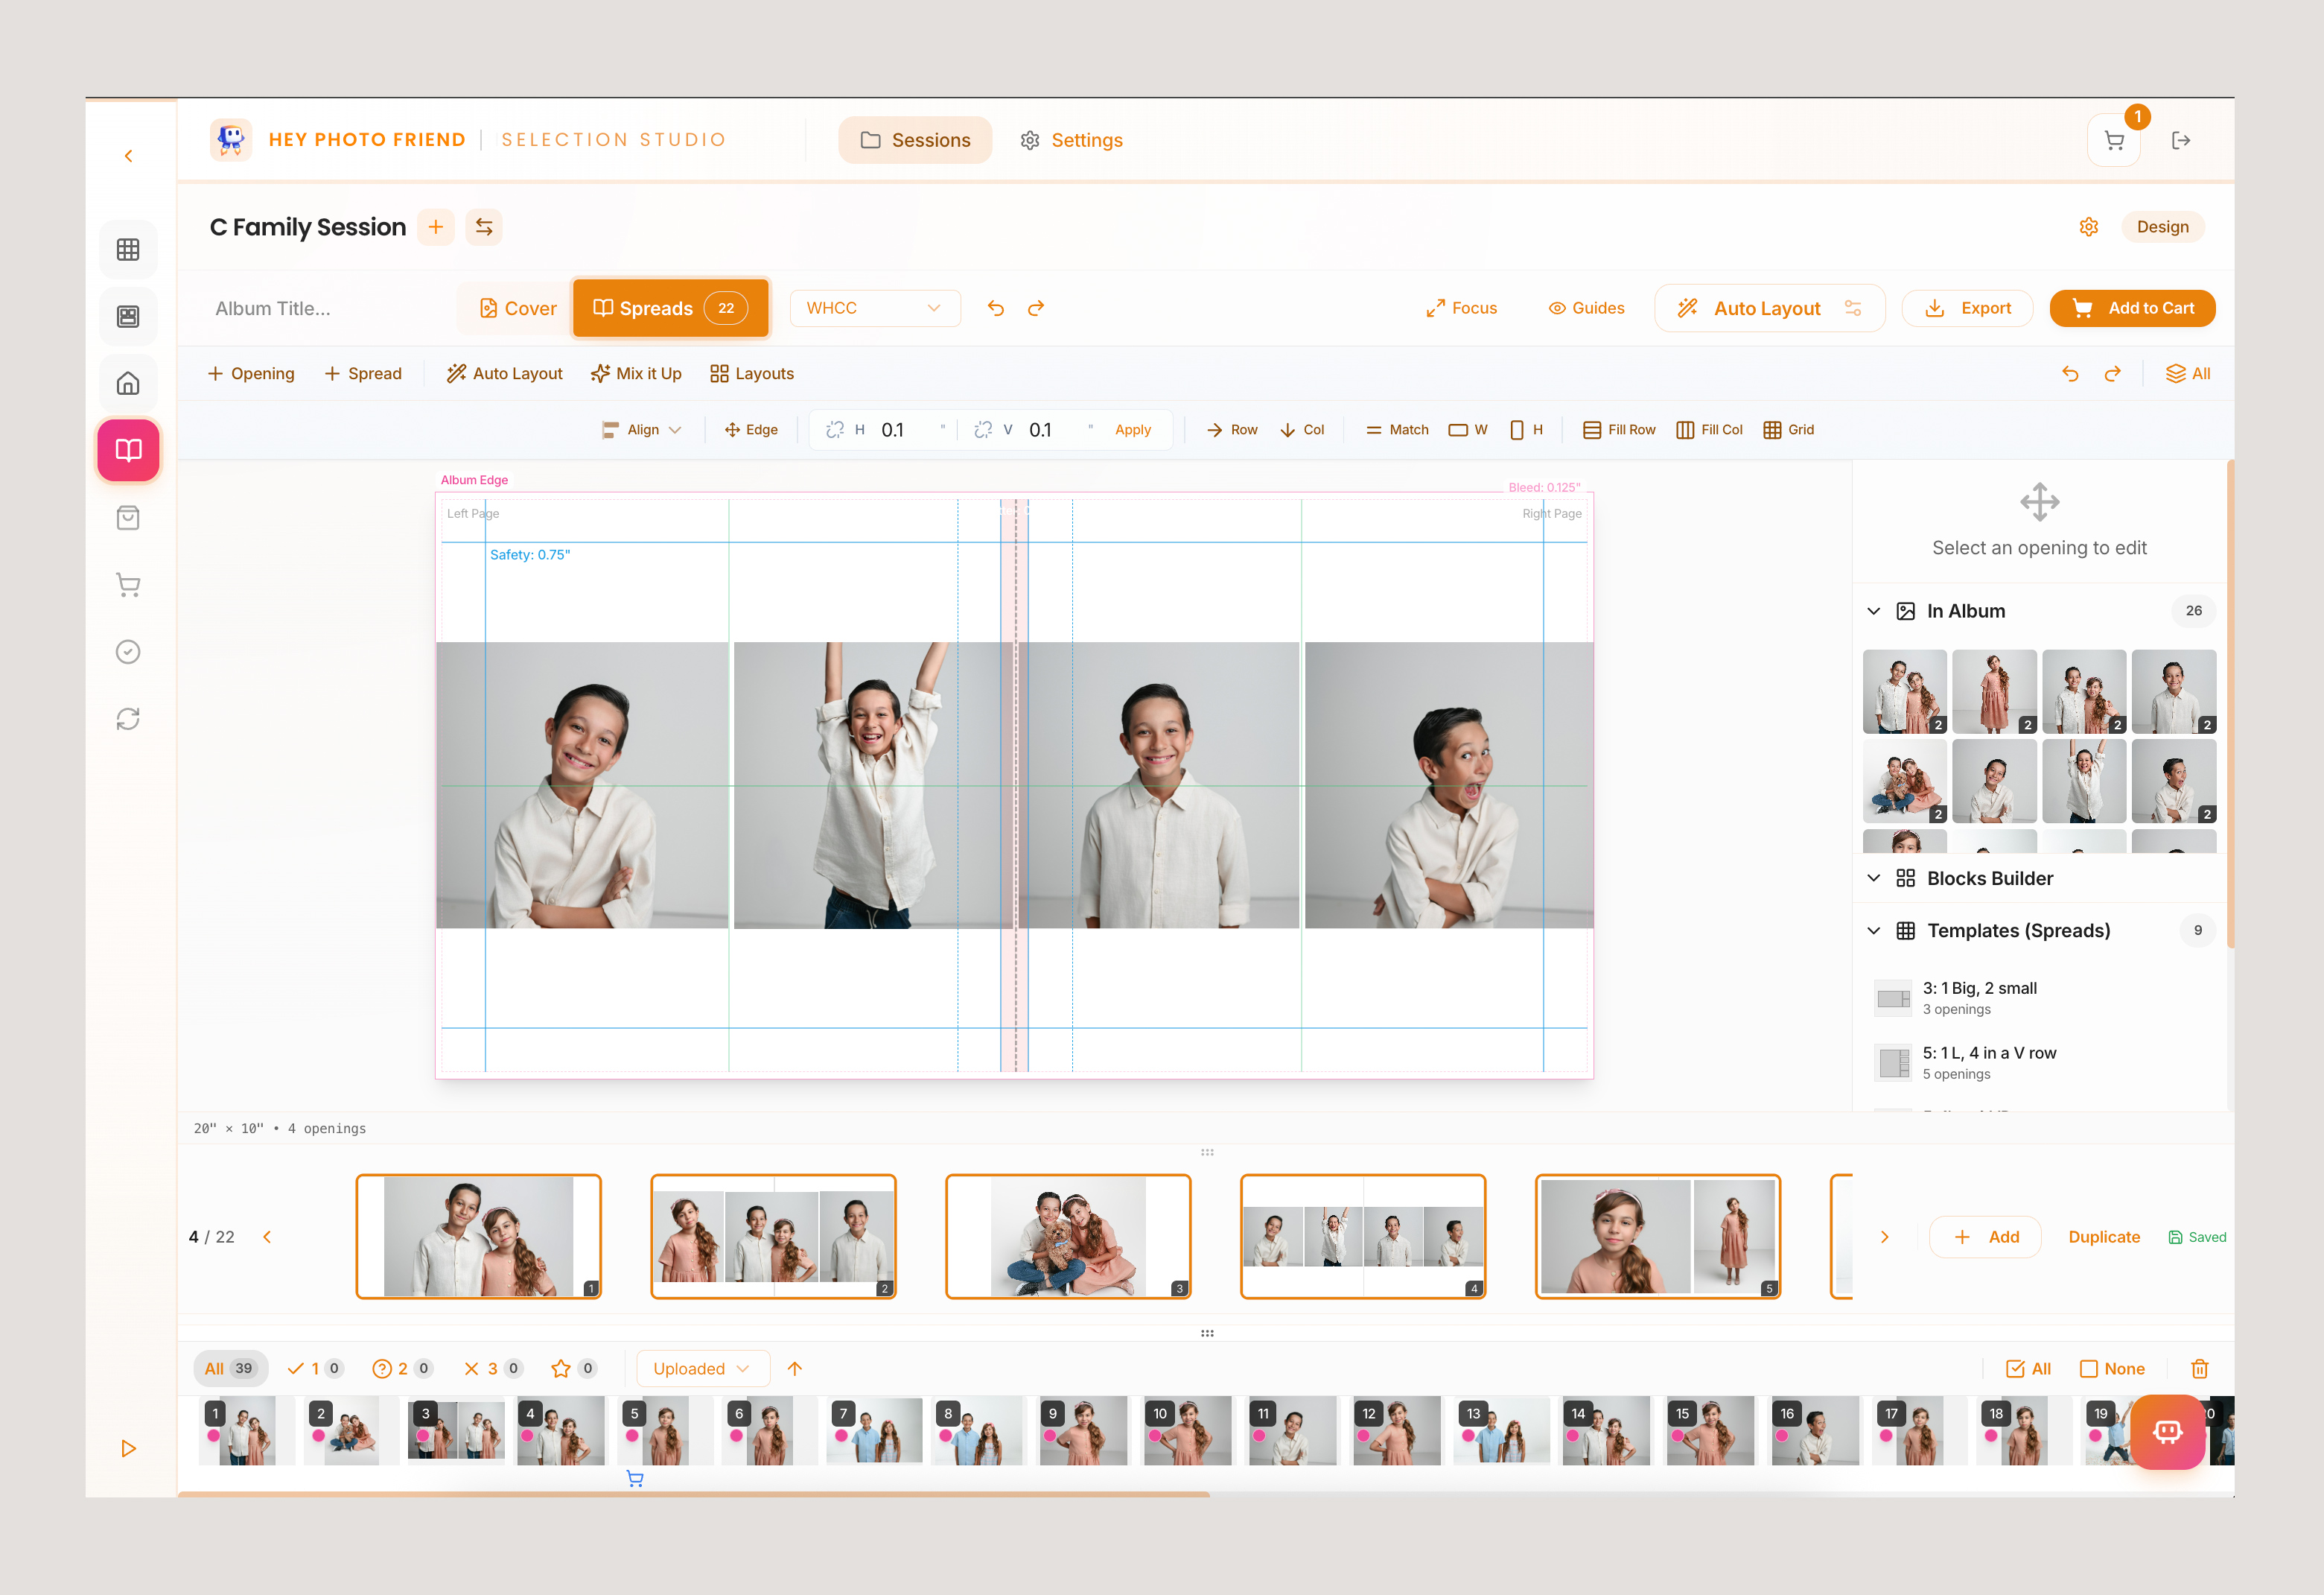This screenshot has height=1595, width=2324.
Task: Switch to the Sessions tab
Action: [915, 140]
